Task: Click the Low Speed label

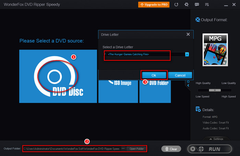Action: 202,96
